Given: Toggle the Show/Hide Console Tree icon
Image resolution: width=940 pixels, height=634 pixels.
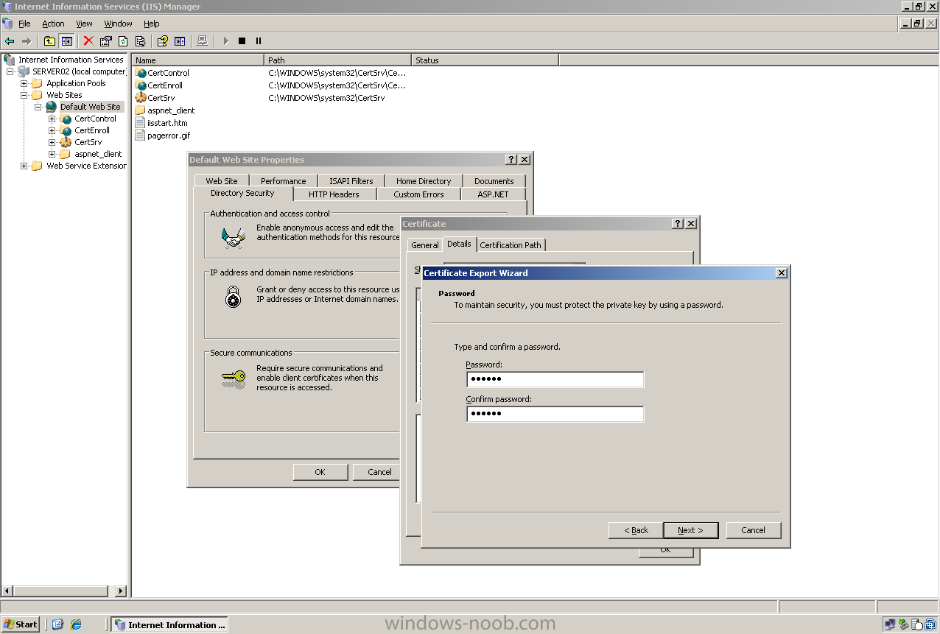Looking at the screenshot, I should point(66,41).
